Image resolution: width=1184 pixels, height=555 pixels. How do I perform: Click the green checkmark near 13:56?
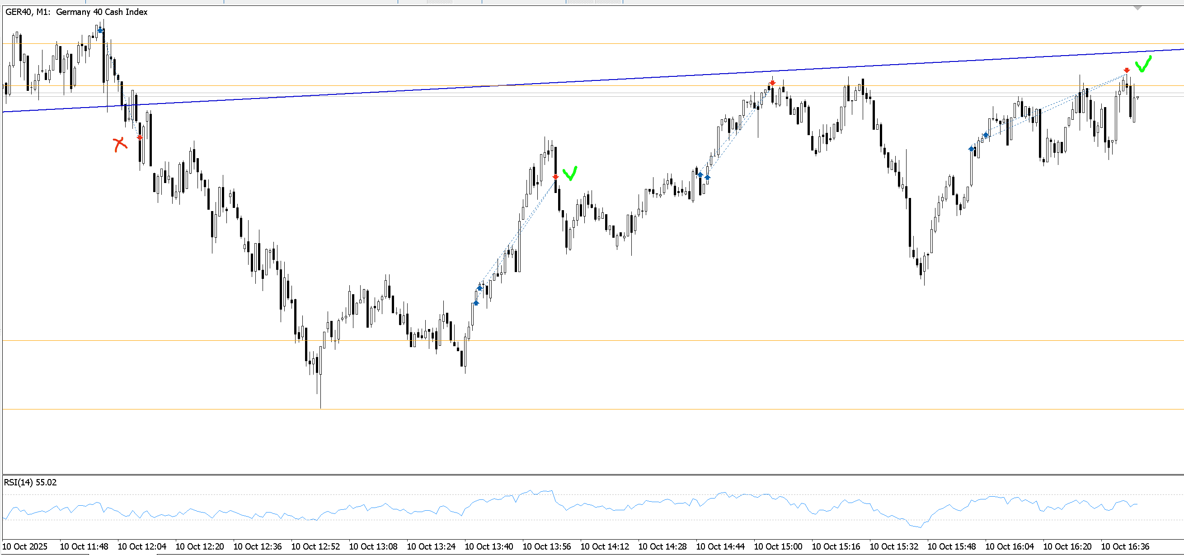pos(570,174)
